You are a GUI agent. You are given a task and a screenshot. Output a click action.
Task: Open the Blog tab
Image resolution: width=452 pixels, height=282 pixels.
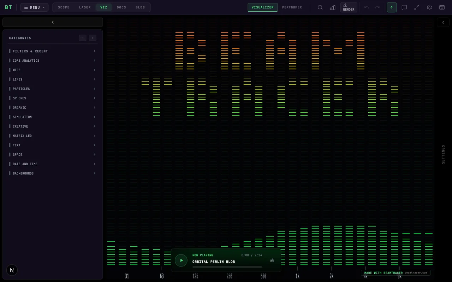coord(140,7)
